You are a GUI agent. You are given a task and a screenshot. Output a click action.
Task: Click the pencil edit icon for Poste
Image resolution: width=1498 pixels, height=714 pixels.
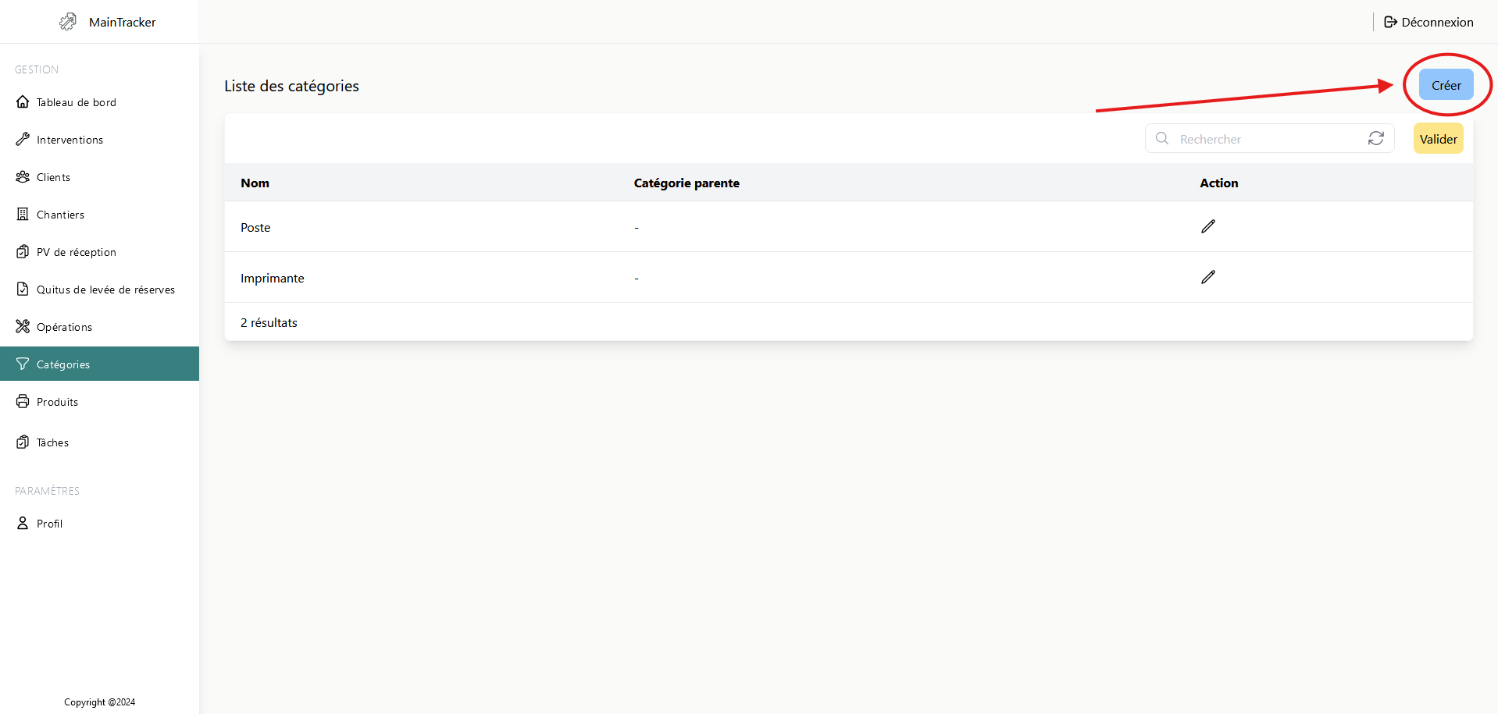1207,226
